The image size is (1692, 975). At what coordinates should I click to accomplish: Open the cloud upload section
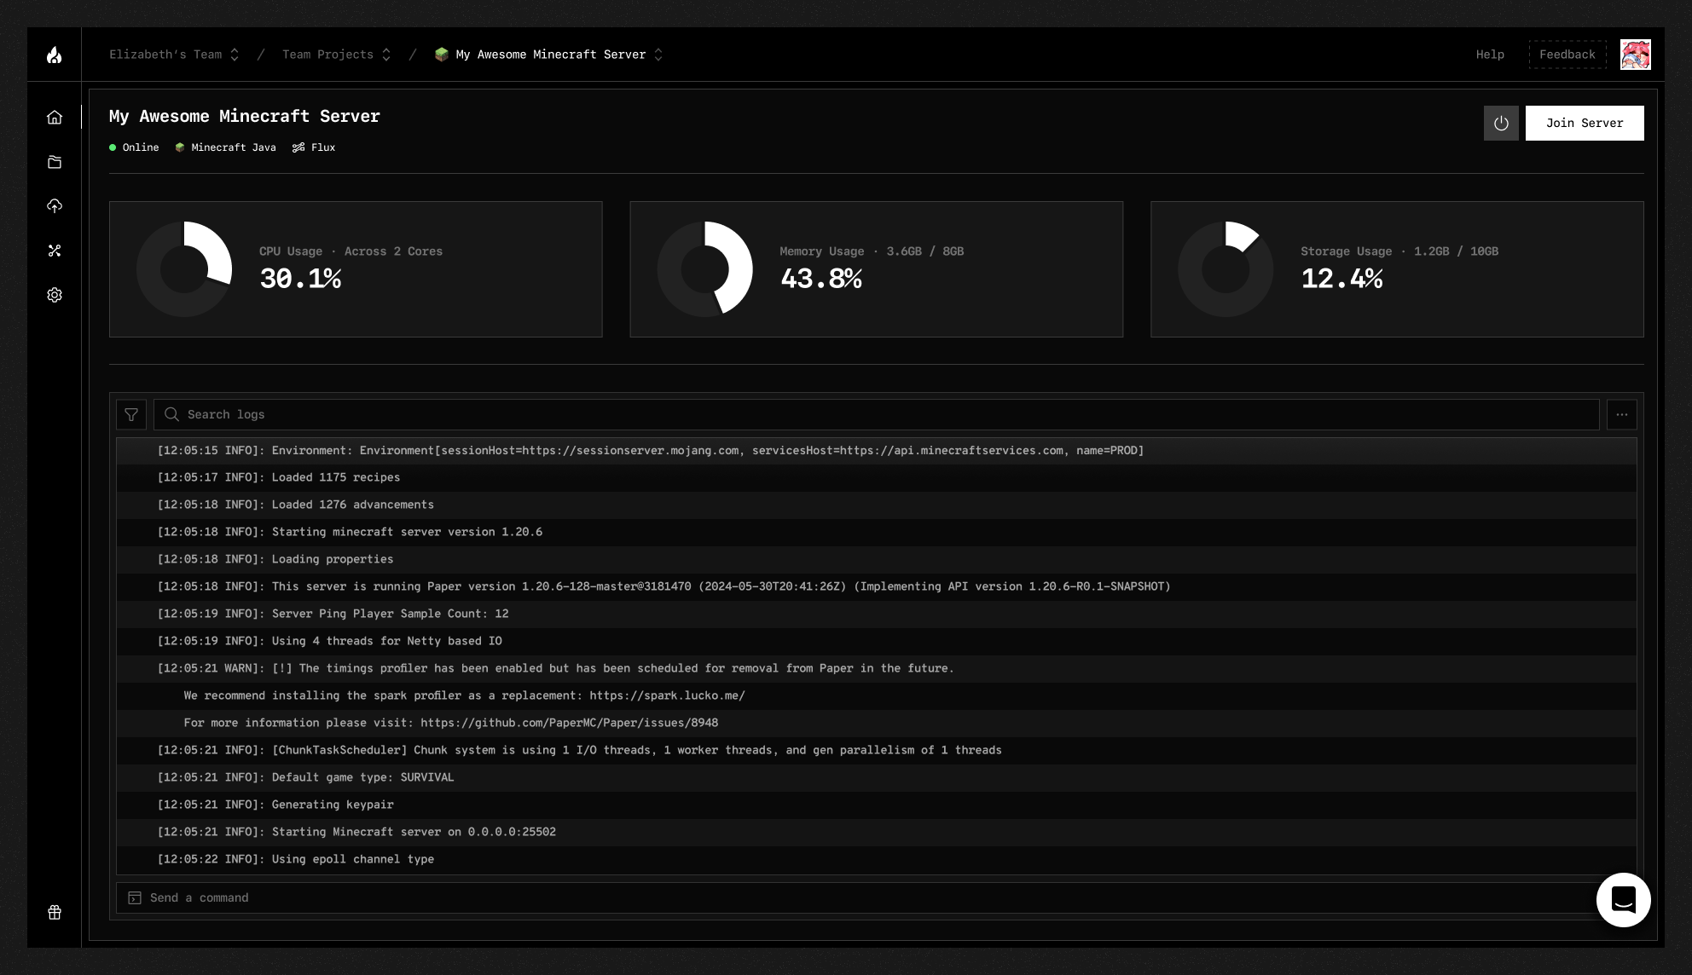(55, 206)
